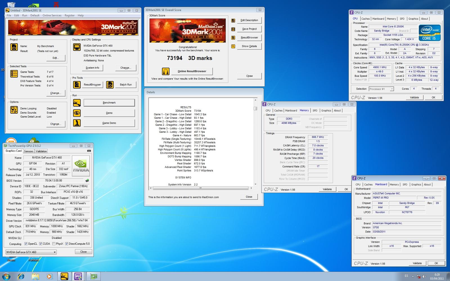Open Graphics tab in CPU-Z Mainboard window

coord(416,185)
